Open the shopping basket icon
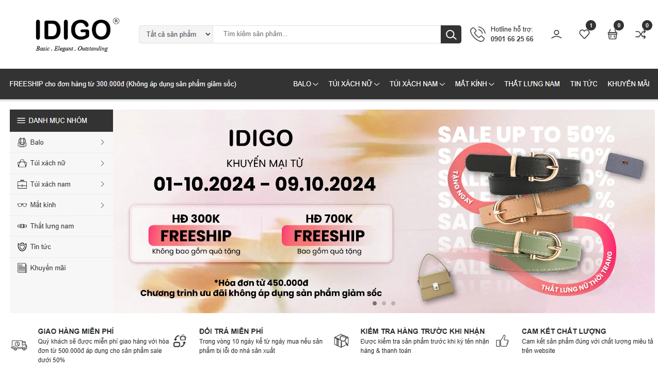658x371 pixels. 613,35
